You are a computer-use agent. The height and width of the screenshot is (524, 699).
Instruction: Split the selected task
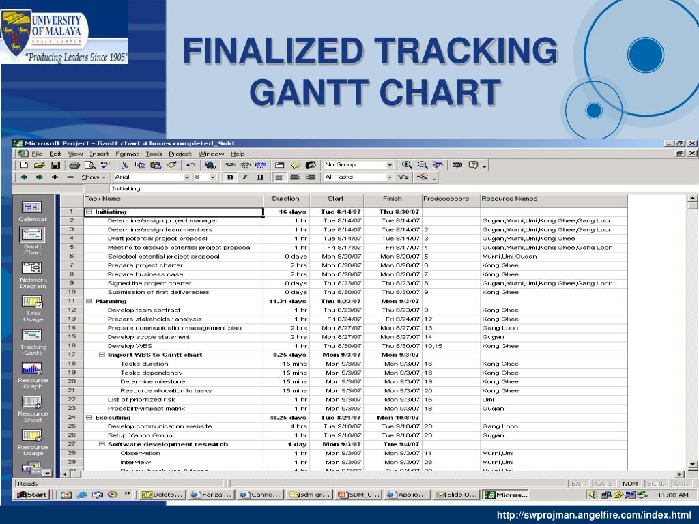pos(260,165)
